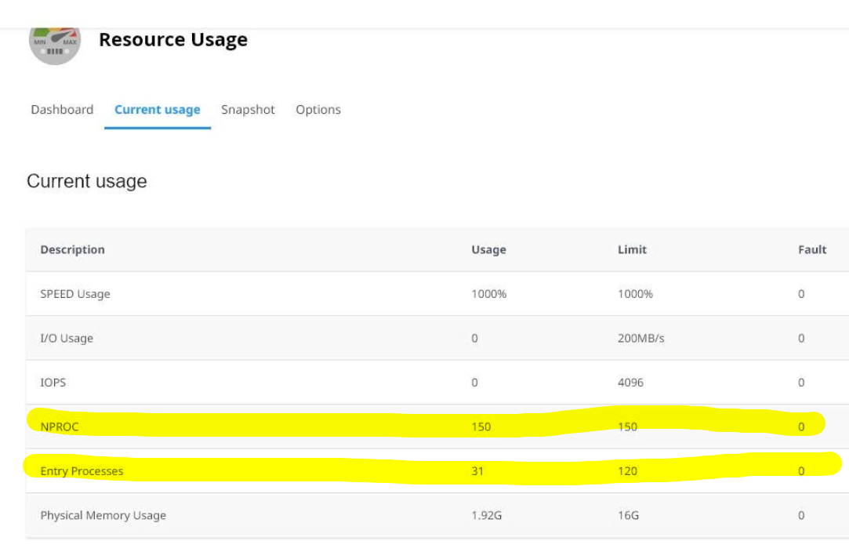The image size is (849, 559).
Task: Click the Description column header
Action: pyautogui.click(x=72, y=249)
